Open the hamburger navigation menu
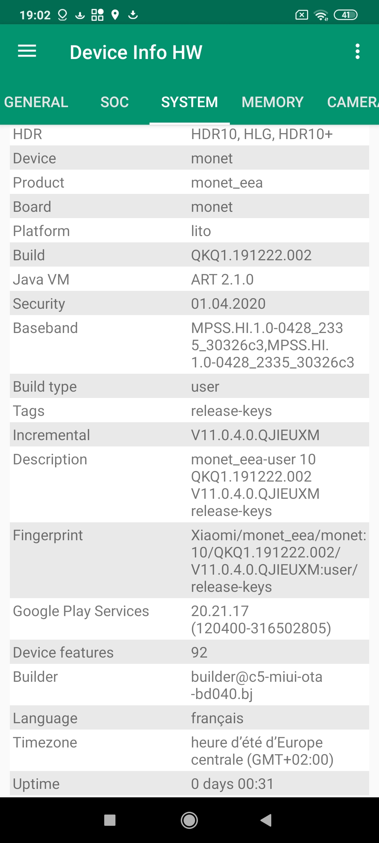This screenshot has height=843, width=379. pos(27,51)
